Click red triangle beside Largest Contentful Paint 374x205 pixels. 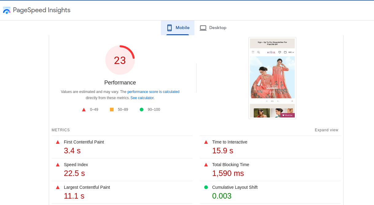[57, 187]
